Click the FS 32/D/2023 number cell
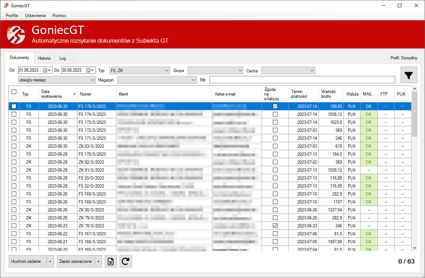This screenshot has width=425, height=278. 97,186
